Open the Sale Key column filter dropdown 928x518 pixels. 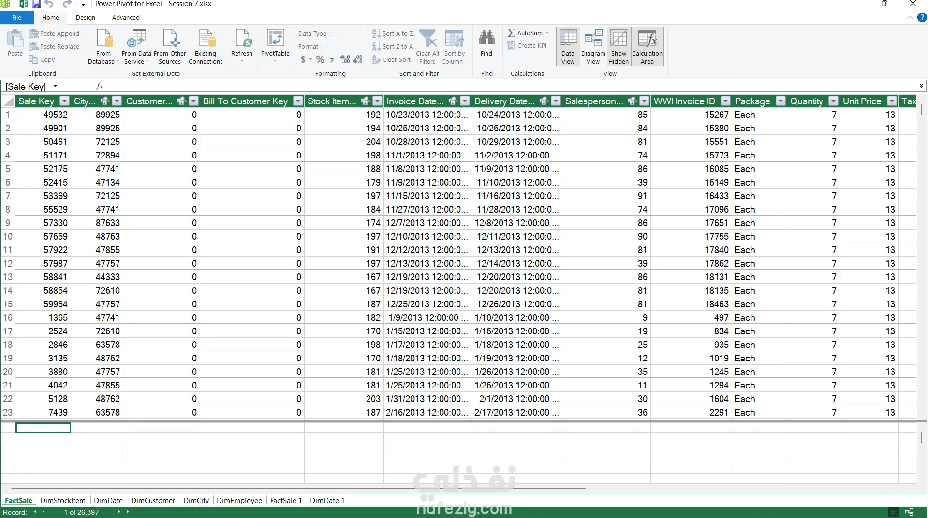click(x=64, y=101)
